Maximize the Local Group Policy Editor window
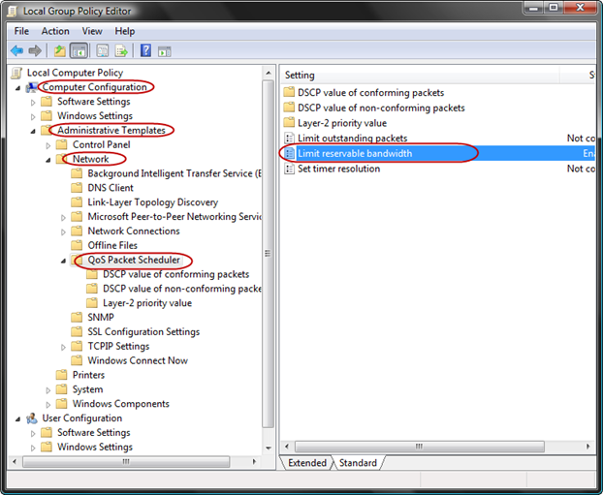This screenshot has height=495, width=603. coord(554,8)
